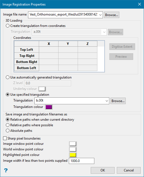Select the Bottom Right Z coordinate cell

[87, 62]
